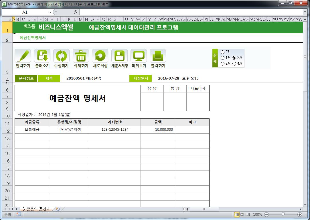Select the 0개 approval radio button
Screen dimensions: 310x220
click(223, 52)
